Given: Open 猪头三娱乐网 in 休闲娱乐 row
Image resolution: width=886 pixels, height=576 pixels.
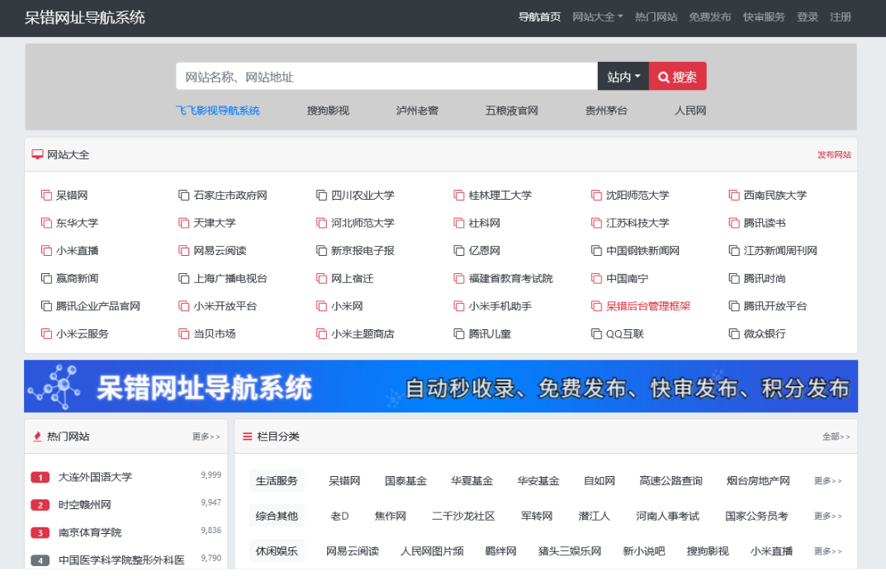Looking at the screenshot, I should tap(570, 551).
